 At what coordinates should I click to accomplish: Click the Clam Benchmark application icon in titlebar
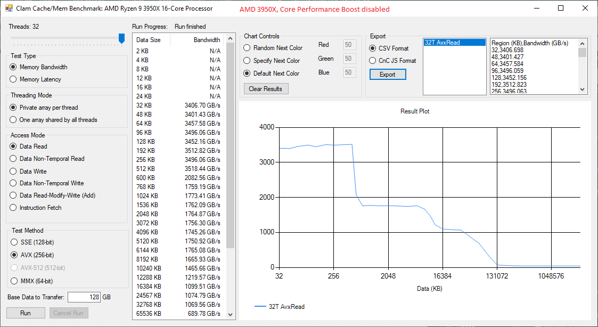[8, 8]
